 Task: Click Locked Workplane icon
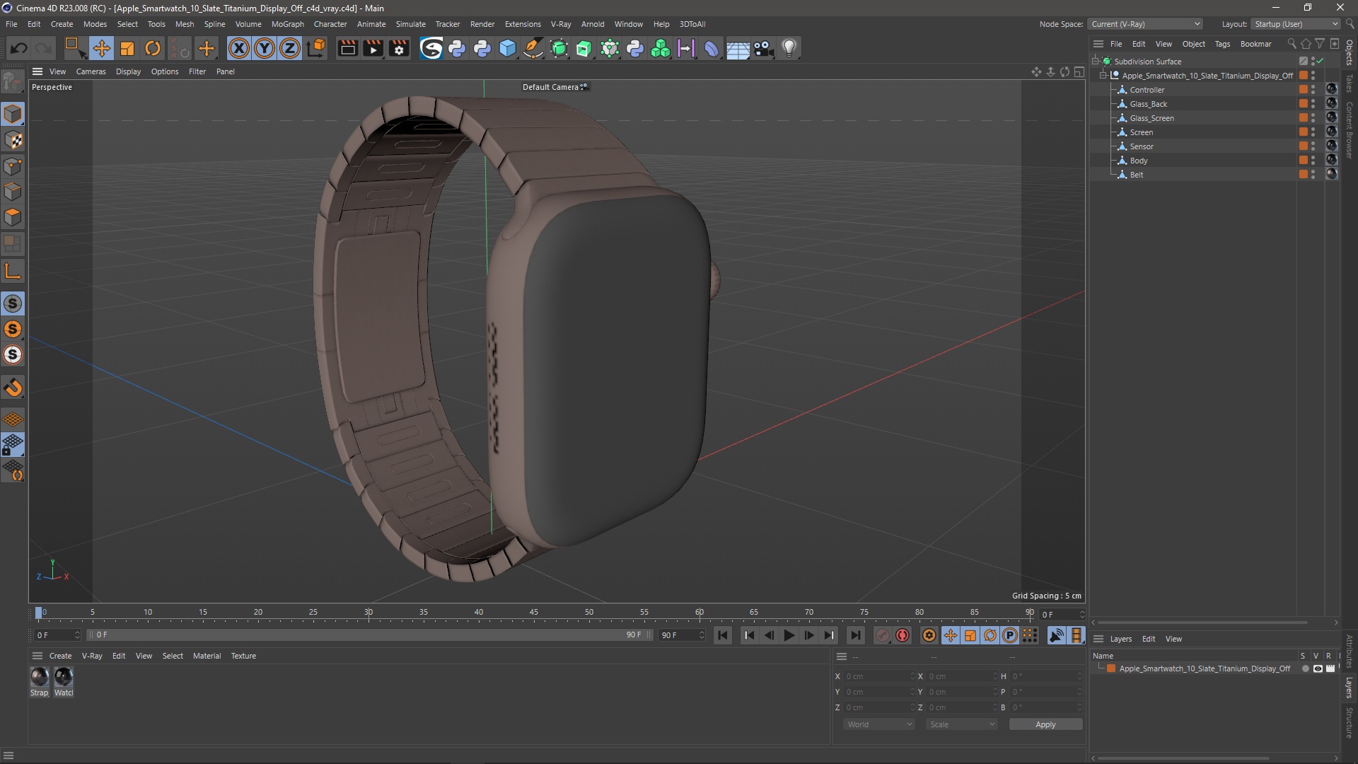pyautogui.click(x=13, y=444)
